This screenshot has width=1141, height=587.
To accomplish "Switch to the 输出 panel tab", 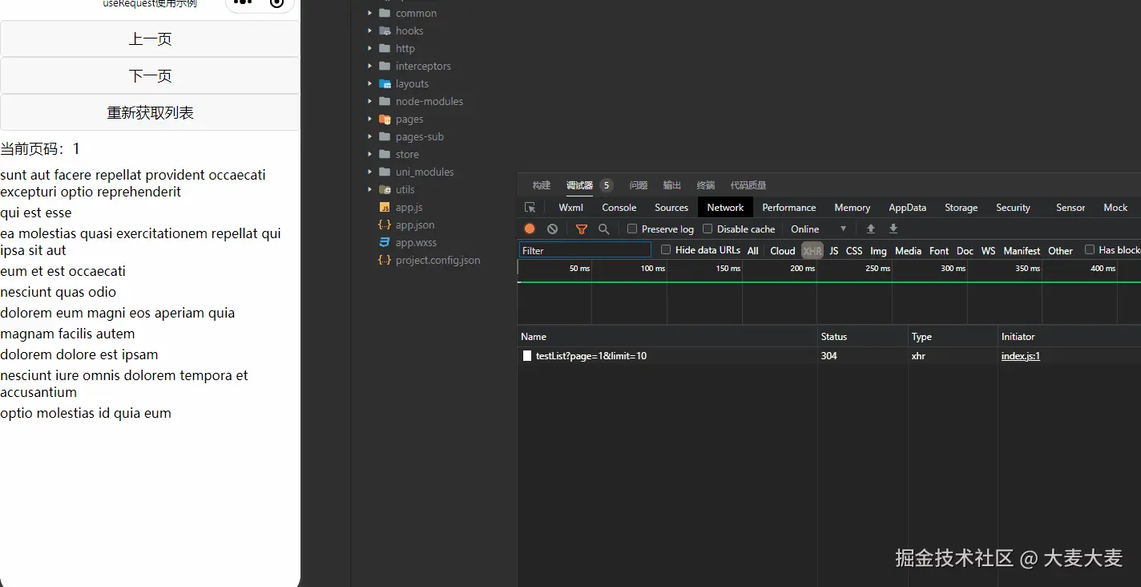I will (x=671, y=185).
